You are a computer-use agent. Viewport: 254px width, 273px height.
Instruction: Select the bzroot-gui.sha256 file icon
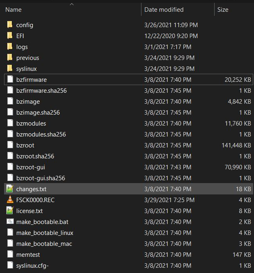10,178
